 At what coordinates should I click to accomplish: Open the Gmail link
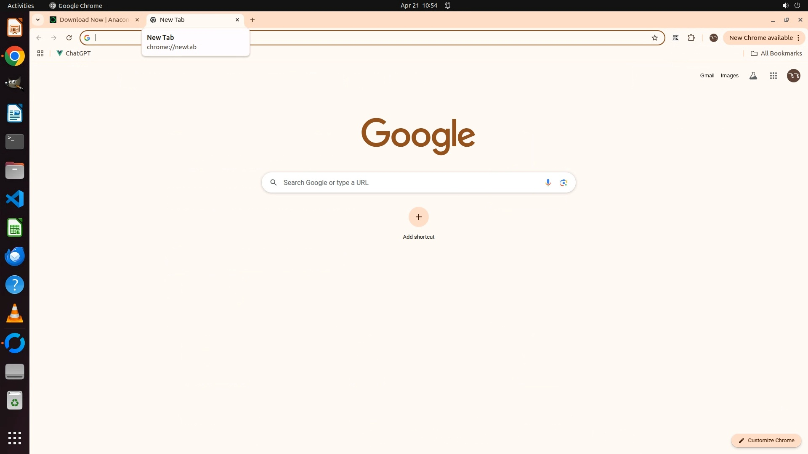[707, 76]
